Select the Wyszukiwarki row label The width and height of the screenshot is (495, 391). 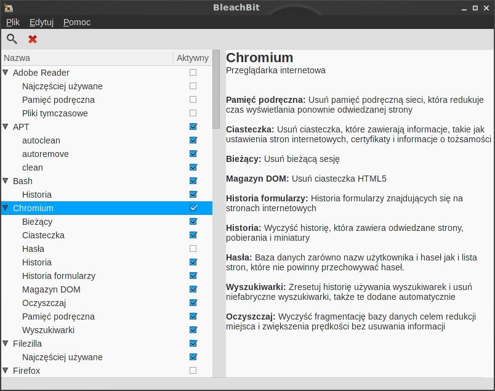coord(48,330)
